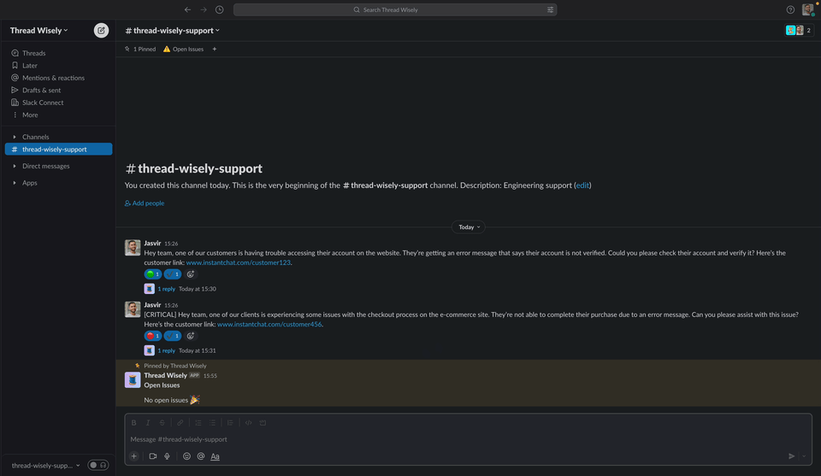Send the message with the arrow icon
The image size is (821, 476).
[792, 456]
